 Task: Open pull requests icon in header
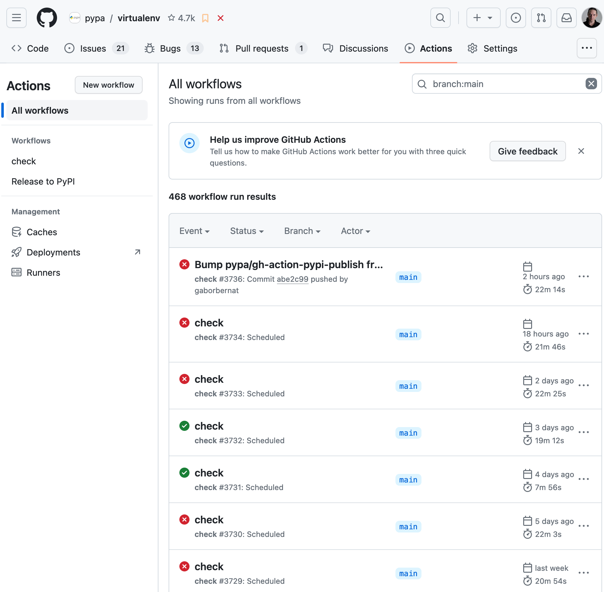pos(541,18)
